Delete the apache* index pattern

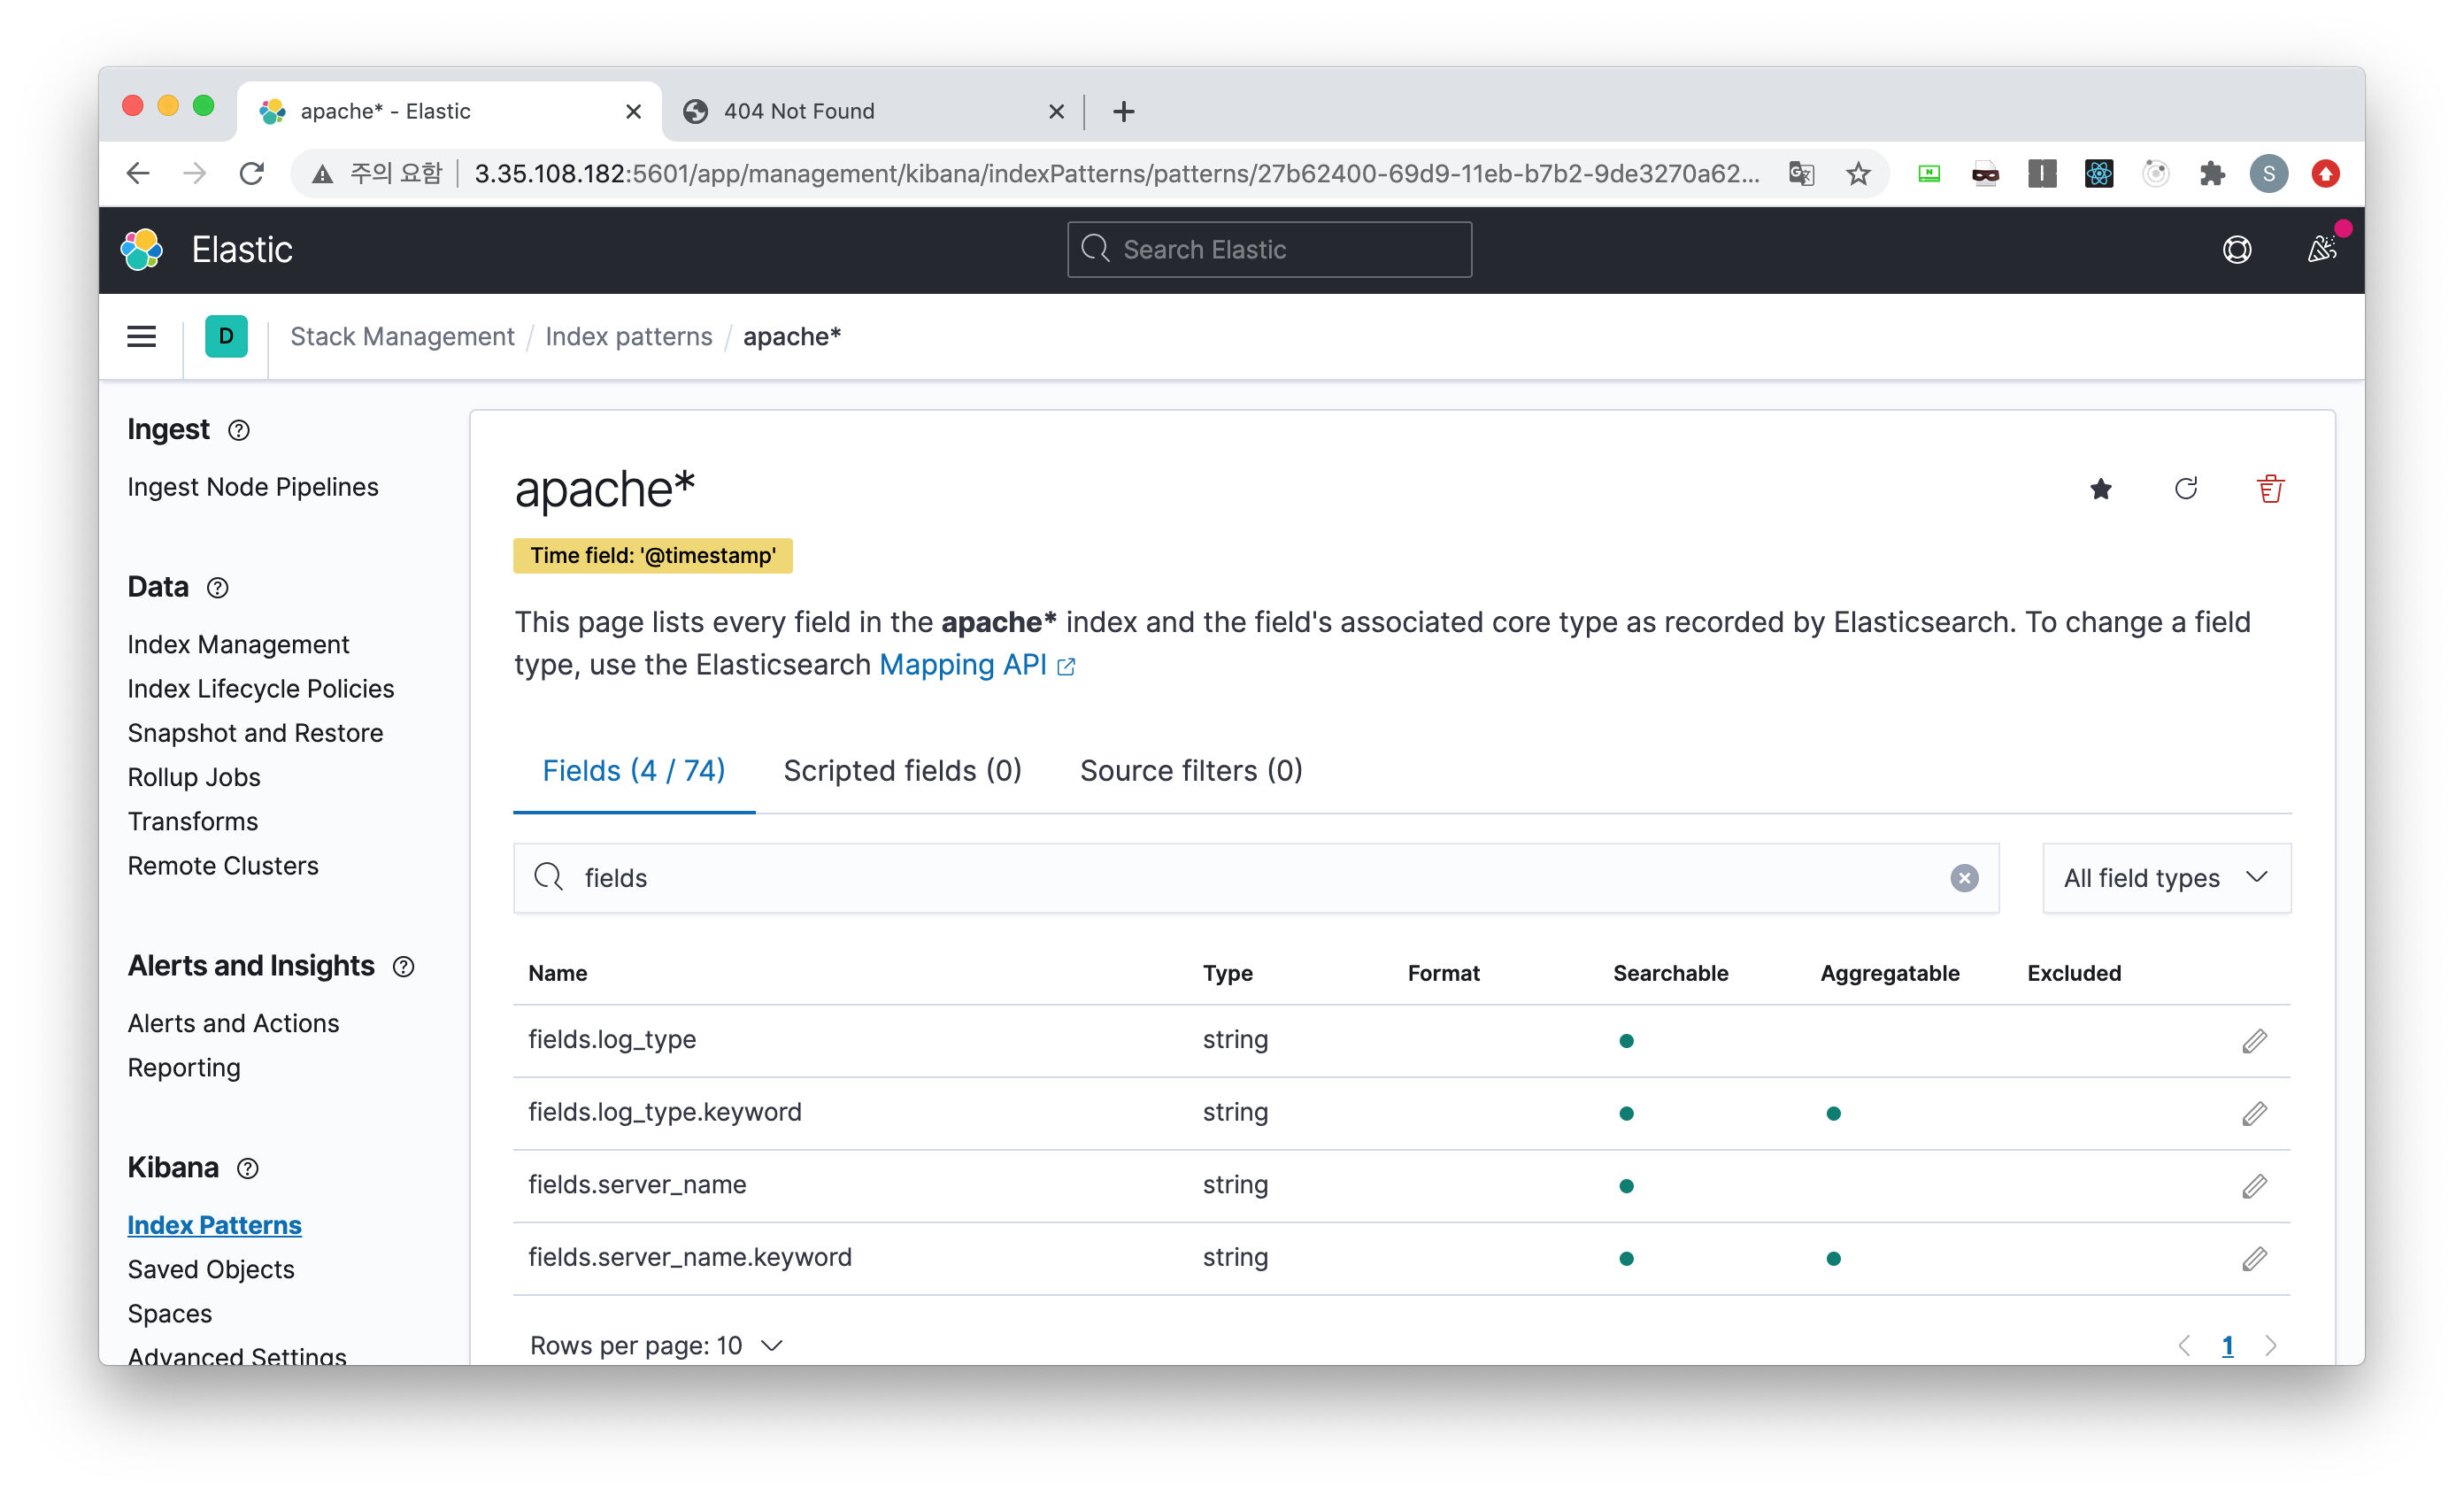tap(2270, 488)
